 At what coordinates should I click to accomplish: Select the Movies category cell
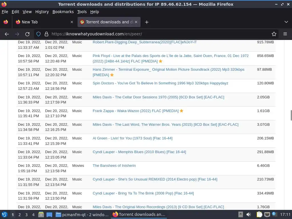click(78, 166)
